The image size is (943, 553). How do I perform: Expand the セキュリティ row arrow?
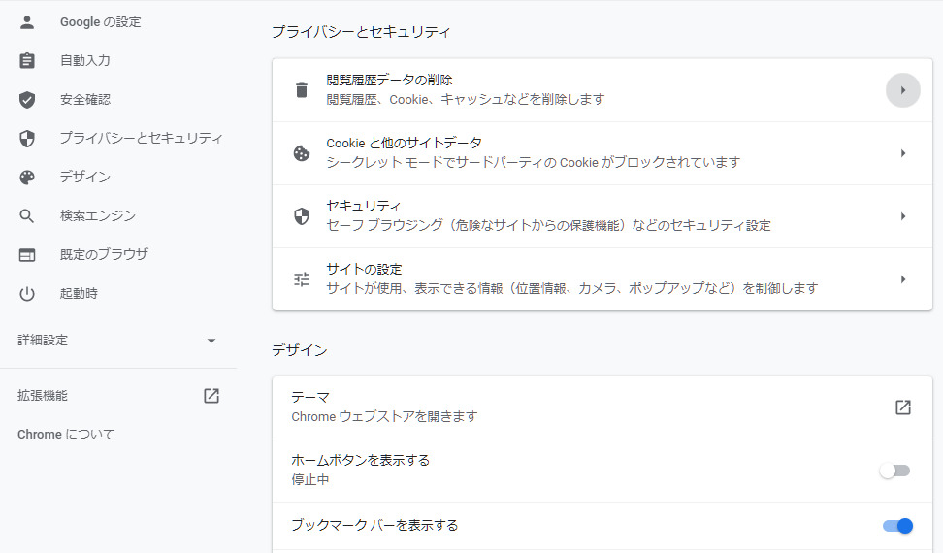[903, 216]
